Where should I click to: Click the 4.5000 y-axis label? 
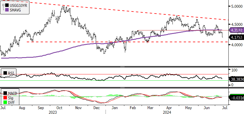coord(237,25)
